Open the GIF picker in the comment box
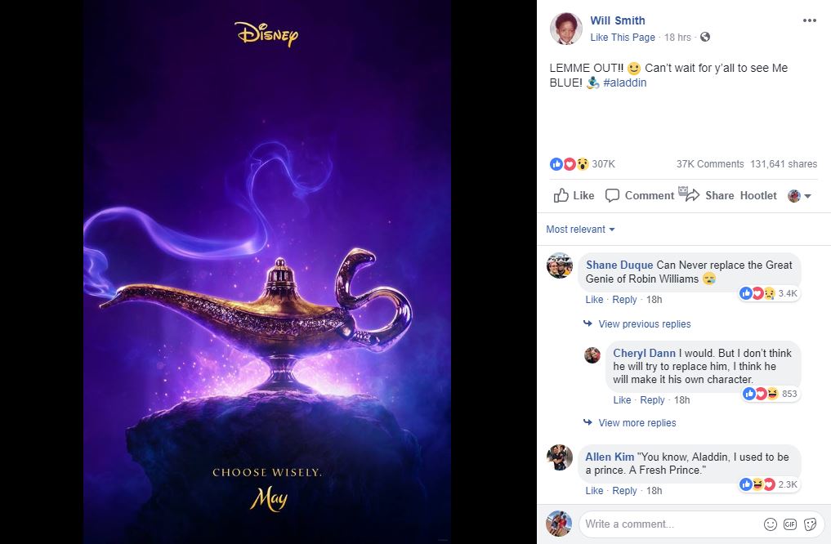This screenshot has width=831, height=544. [x=789, y=524]
